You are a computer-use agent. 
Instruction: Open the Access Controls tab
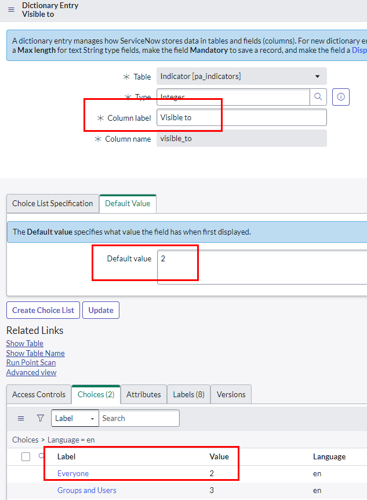39,395
